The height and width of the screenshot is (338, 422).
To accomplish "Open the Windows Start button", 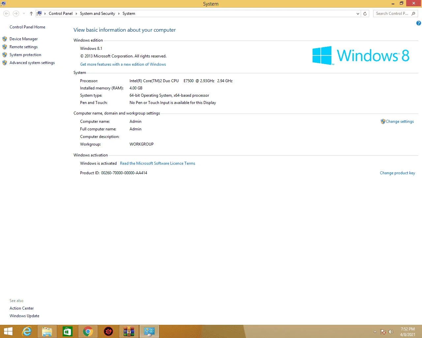I will 8,331.
